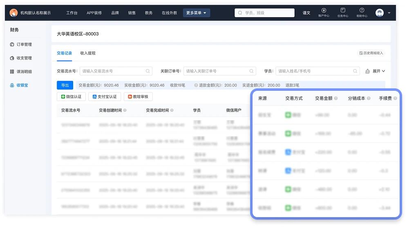Viewport: 407px width, 227px height.
Task: Click the info icon beside 交易金额 column
Action: pyautogui.click(x=336, y=99)
